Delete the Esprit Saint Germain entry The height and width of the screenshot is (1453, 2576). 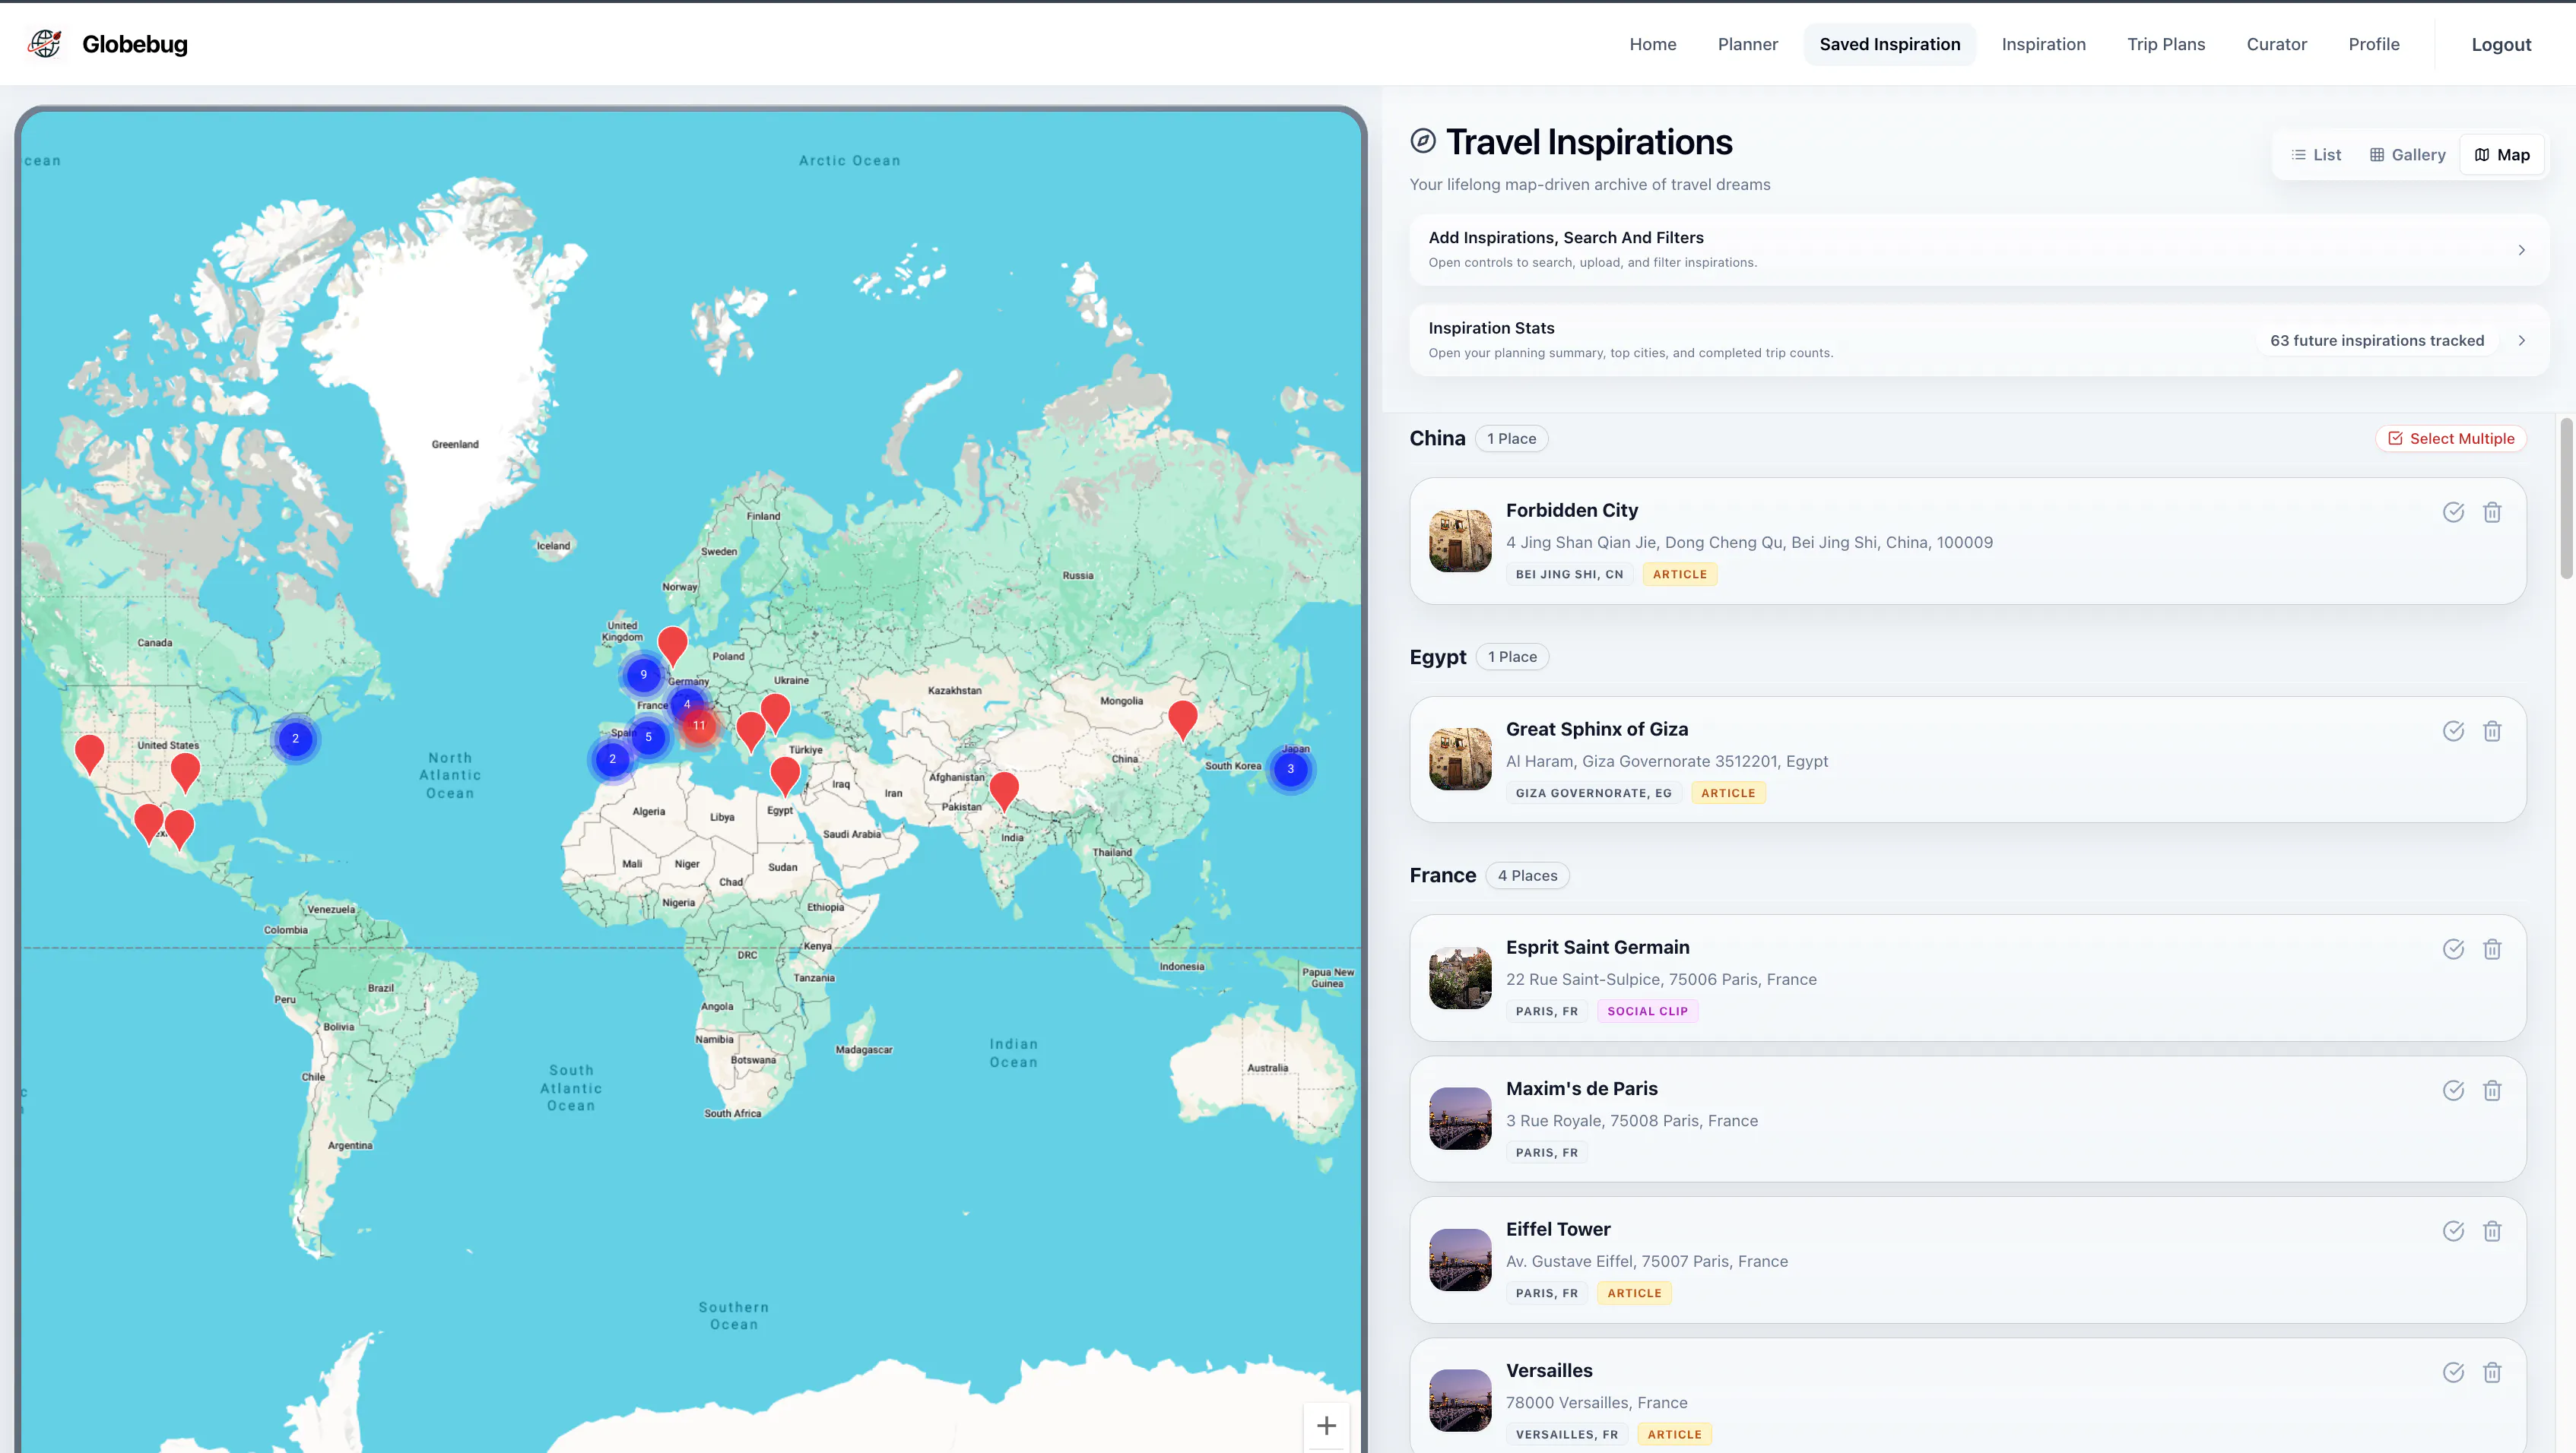pyautogui.click(x=2492, y=949)
